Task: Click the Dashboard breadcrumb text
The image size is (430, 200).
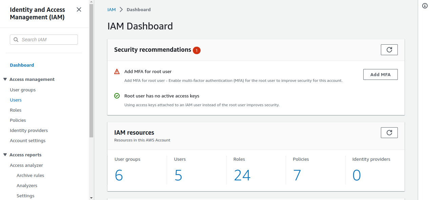Action: click(139, 9)
